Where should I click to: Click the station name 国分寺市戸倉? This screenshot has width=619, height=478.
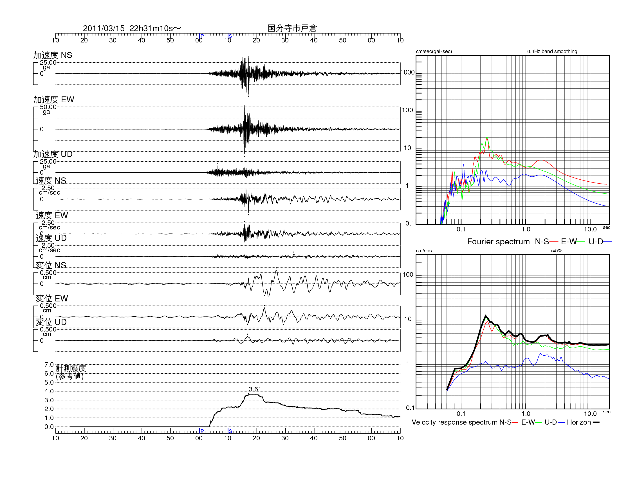292,28
